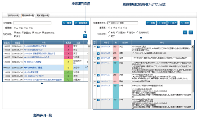
Task: Click the 新規作成 new item button
Action: point(81,23)
